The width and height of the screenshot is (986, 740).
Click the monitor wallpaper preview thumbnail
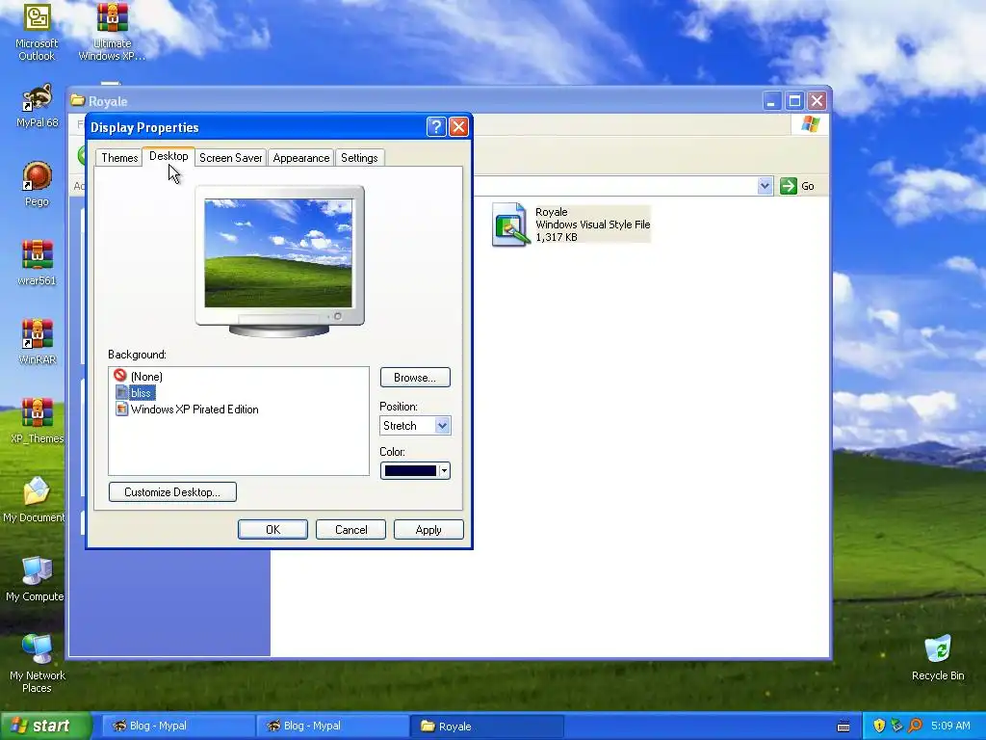[278, 253]
